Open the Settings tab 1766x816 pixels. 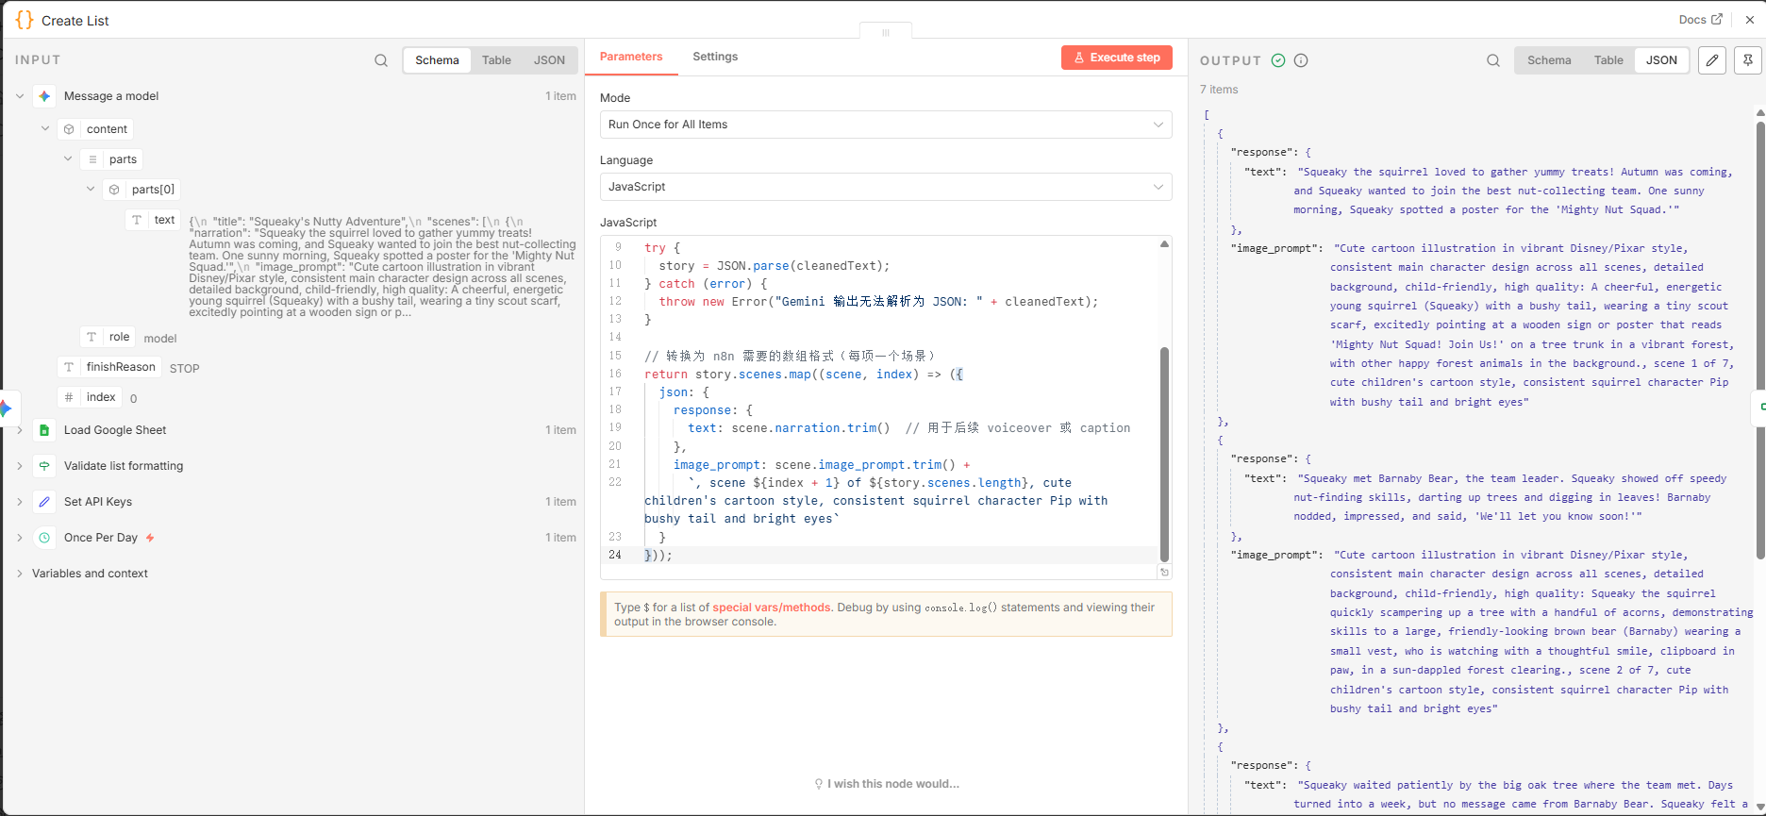click(x=715, y=57)
